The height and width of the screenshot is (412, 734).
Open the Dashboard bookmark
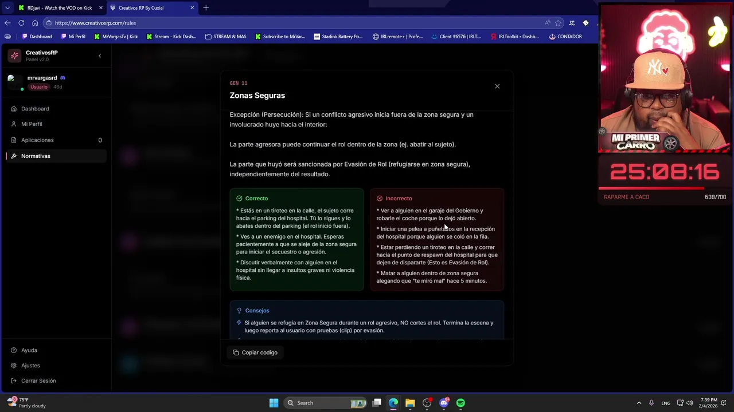coord(37,37)
